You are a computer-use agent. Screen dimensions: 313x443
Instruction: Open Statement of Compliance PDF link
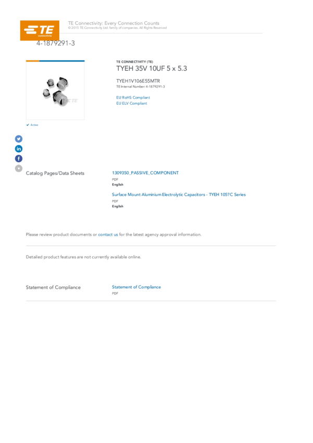136,287
